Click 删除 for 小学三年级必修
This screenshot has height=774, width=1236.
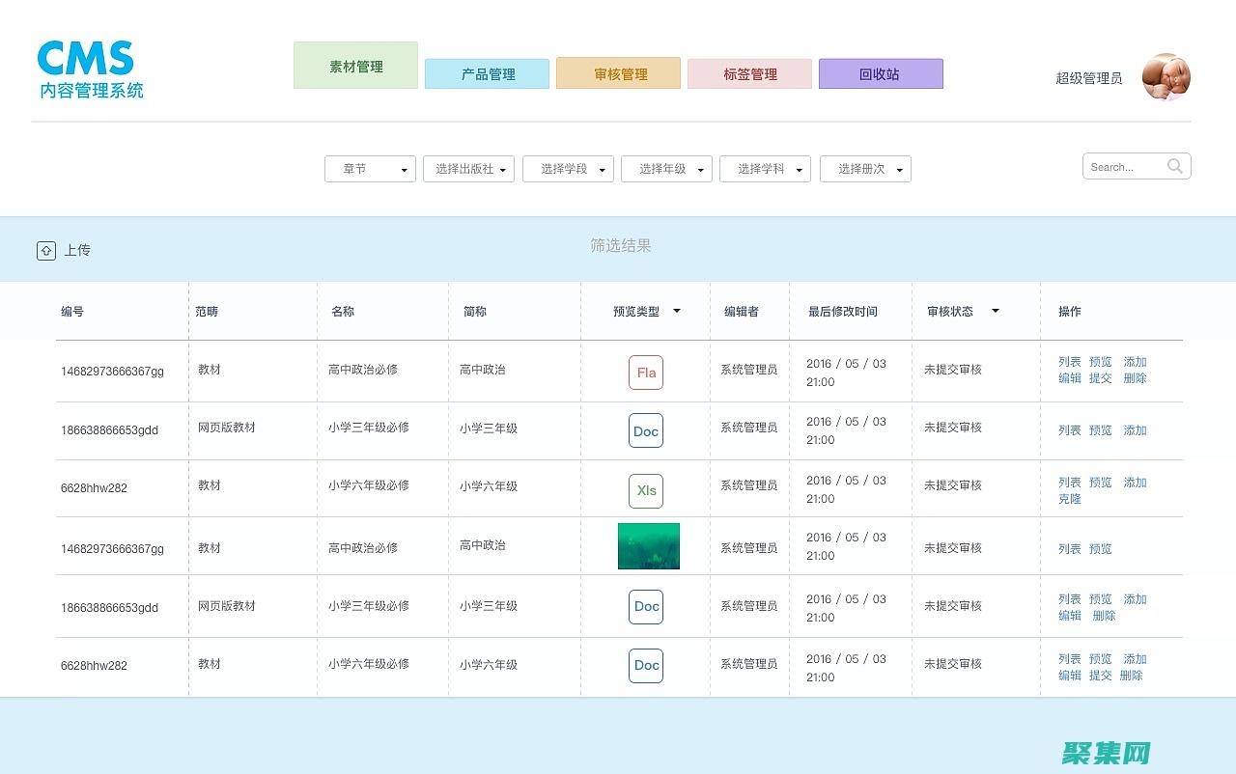[1104, 616]
